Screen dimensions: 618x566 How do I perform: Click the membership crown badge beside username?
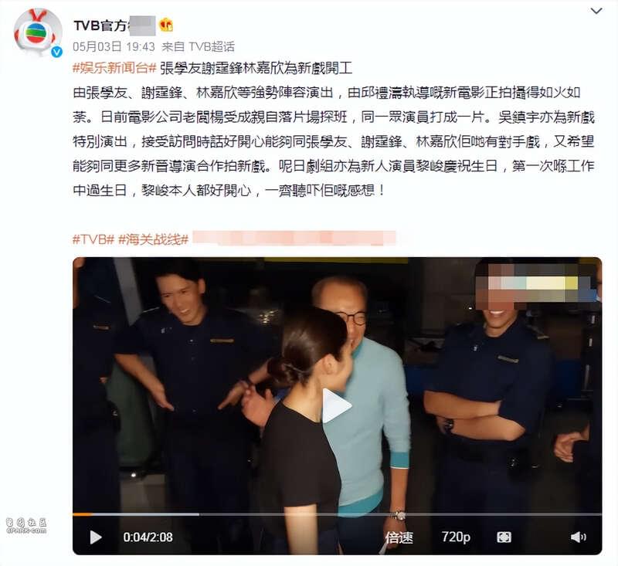(x=166, y=25)
